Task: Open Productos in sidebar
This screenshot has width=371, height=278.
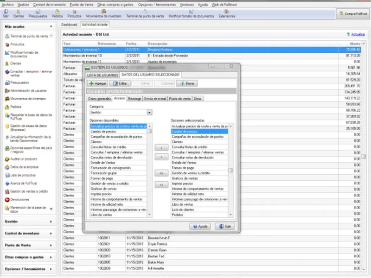Action: point(15,44)
